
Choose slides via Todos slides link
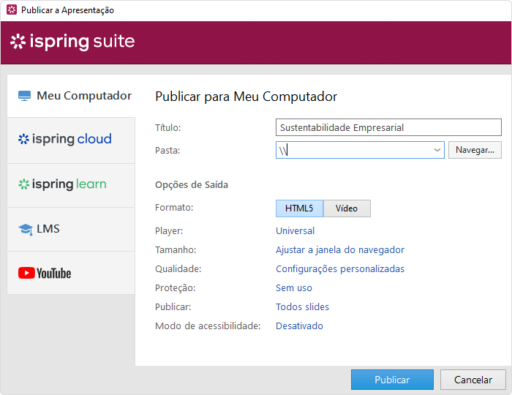(x=302, y=307)
